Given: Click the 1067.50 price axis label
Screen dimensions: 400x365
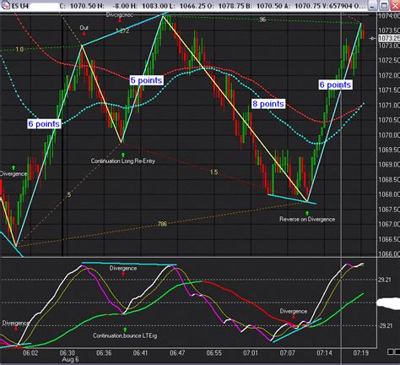Looking at the screenshot, I should pos(389,210).
